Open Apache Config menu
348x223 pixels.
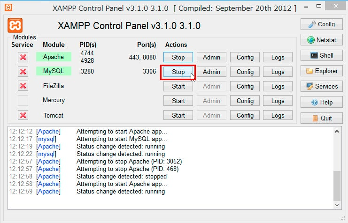point(245,57)
